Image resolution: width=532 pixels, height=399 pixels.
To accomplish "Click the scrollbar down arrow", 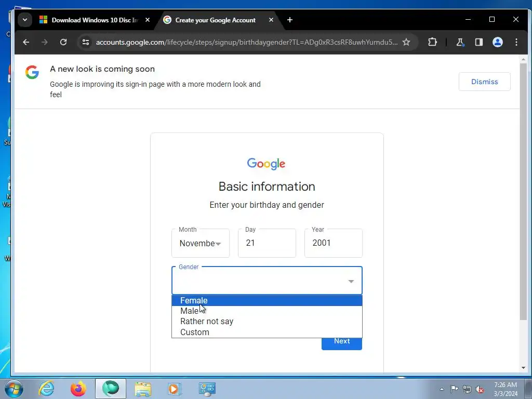I will click(523, 367).
